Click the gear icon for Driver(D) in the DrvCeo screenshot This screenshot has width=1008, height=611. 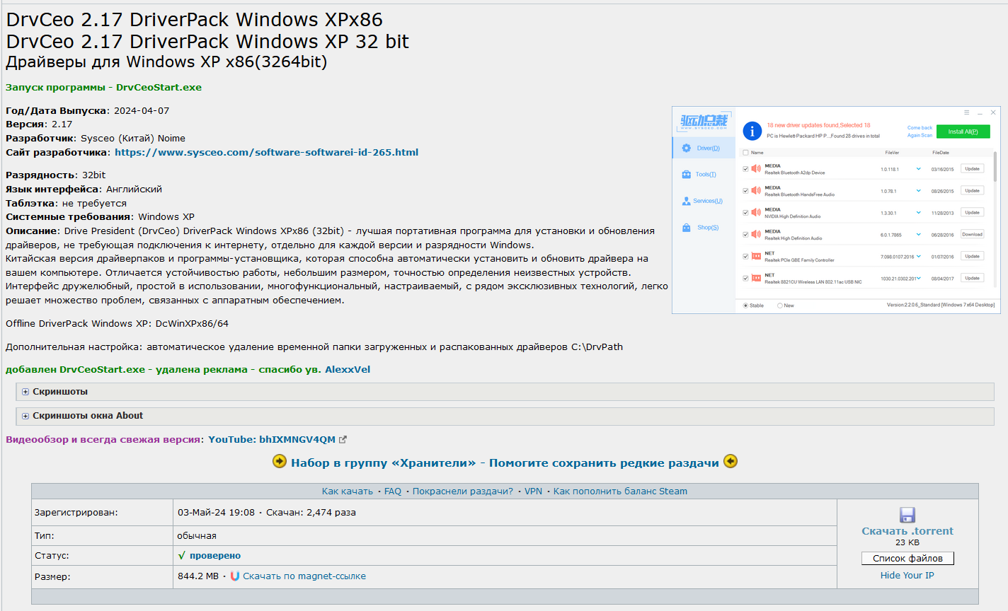click(686, 148)
